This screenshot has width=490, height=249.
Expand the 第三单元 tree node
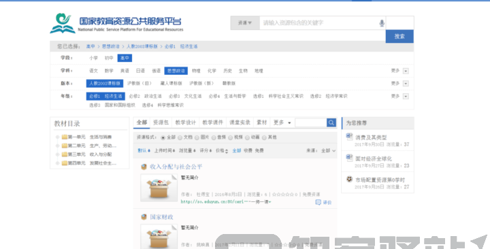tap(57, 154)
